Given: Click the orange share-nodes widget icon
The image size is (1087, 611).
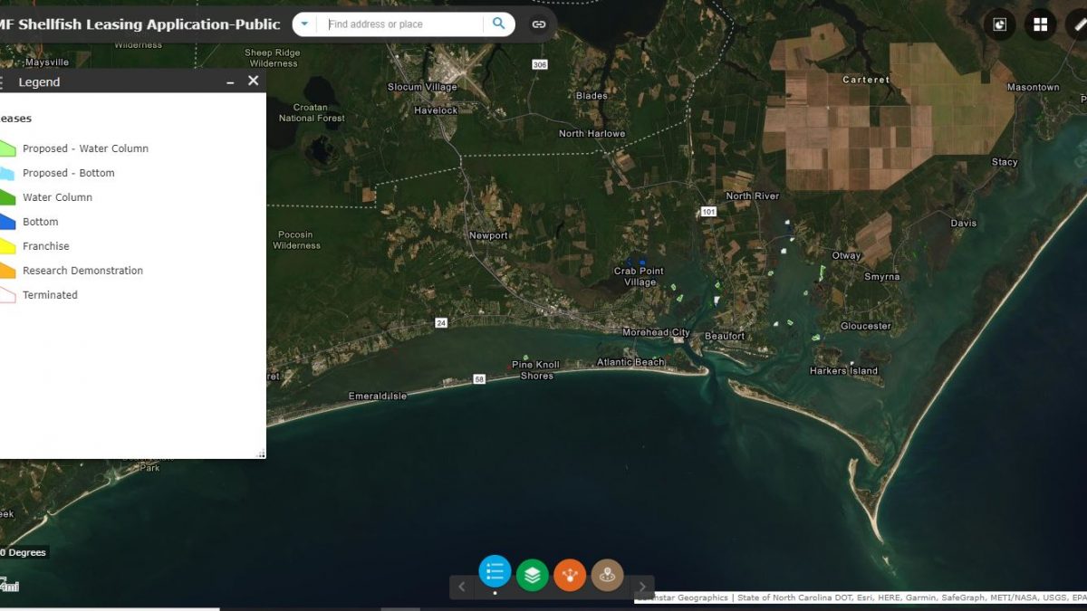Looking at the screenshot, I should click(x=570, y=574).
